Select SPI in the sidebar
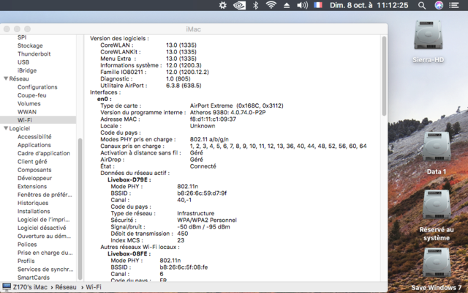This screenshot has width=468, height=293. [x=22, y=37]
